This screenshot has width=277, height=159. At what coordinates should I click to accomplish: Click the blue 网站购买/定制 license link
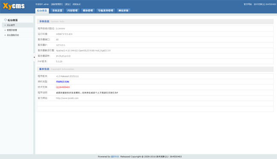click(x=63, y=82)
